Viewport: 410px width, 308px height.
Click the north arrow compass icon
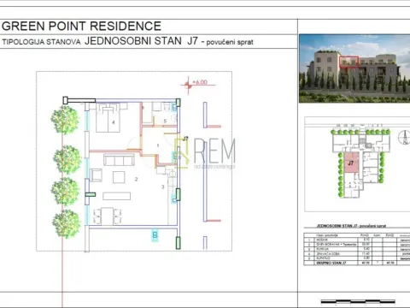(x=404, y=137)
